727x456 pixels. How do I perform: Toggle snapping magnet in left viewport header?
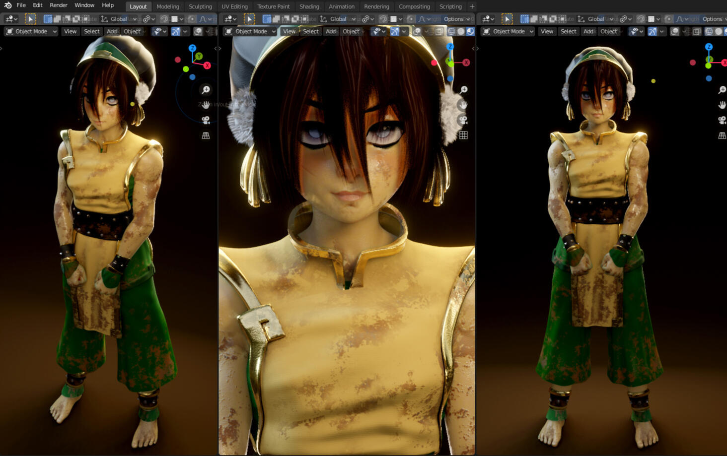pos(163,19)
